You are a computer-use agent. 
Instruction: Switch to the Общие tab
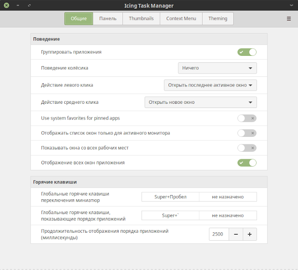79,19
